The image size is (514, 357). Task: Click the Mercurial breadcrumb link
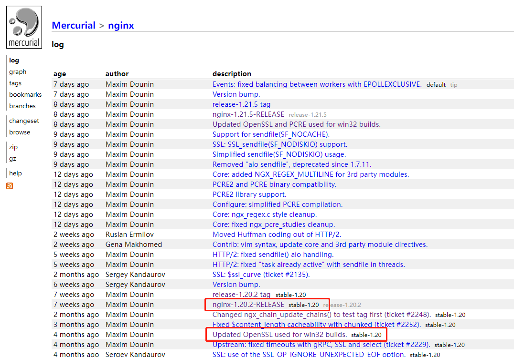74,25
